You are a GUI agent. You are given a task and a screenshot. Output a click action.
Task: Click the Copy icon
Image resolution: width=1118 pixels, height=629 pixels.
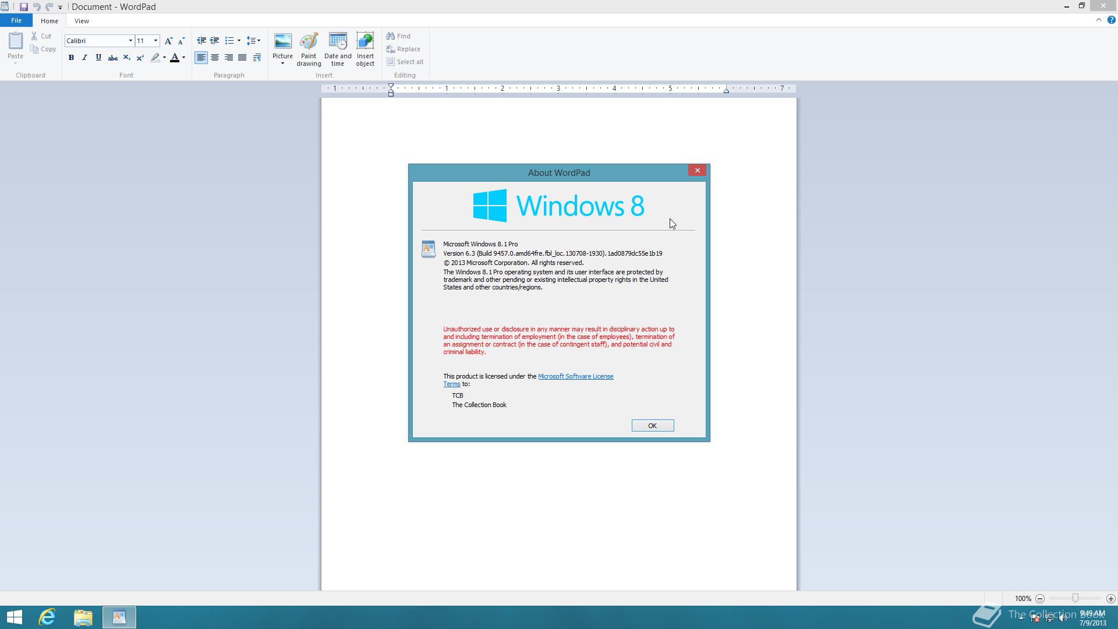(34, 50)
